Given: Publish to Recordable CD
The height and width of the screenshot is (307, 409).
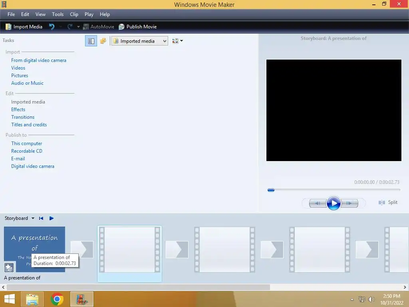Looking at the screenshot, I should [27, 151].
